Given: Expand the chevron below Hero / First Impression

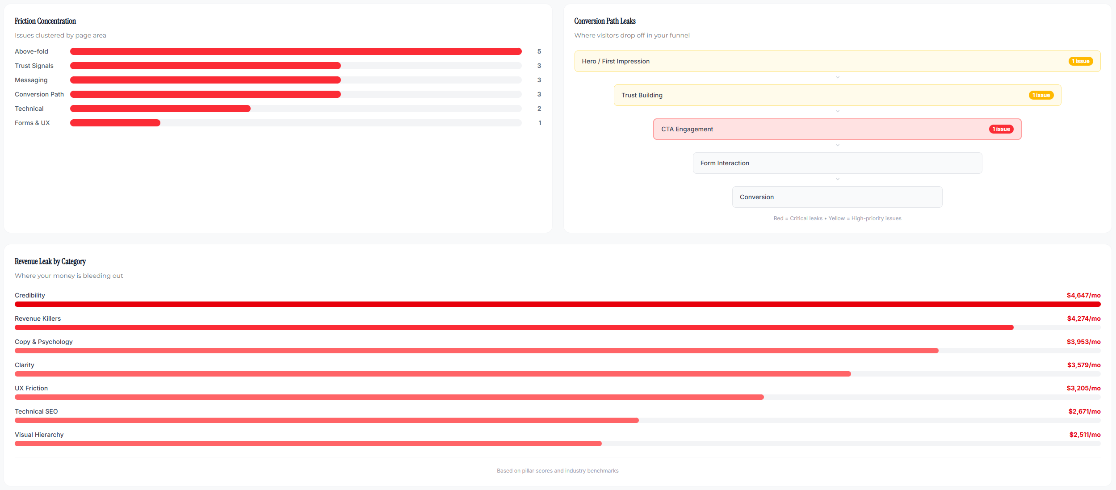Looking at the screenshot, I should pyautogui.click(x=837, y=77).
